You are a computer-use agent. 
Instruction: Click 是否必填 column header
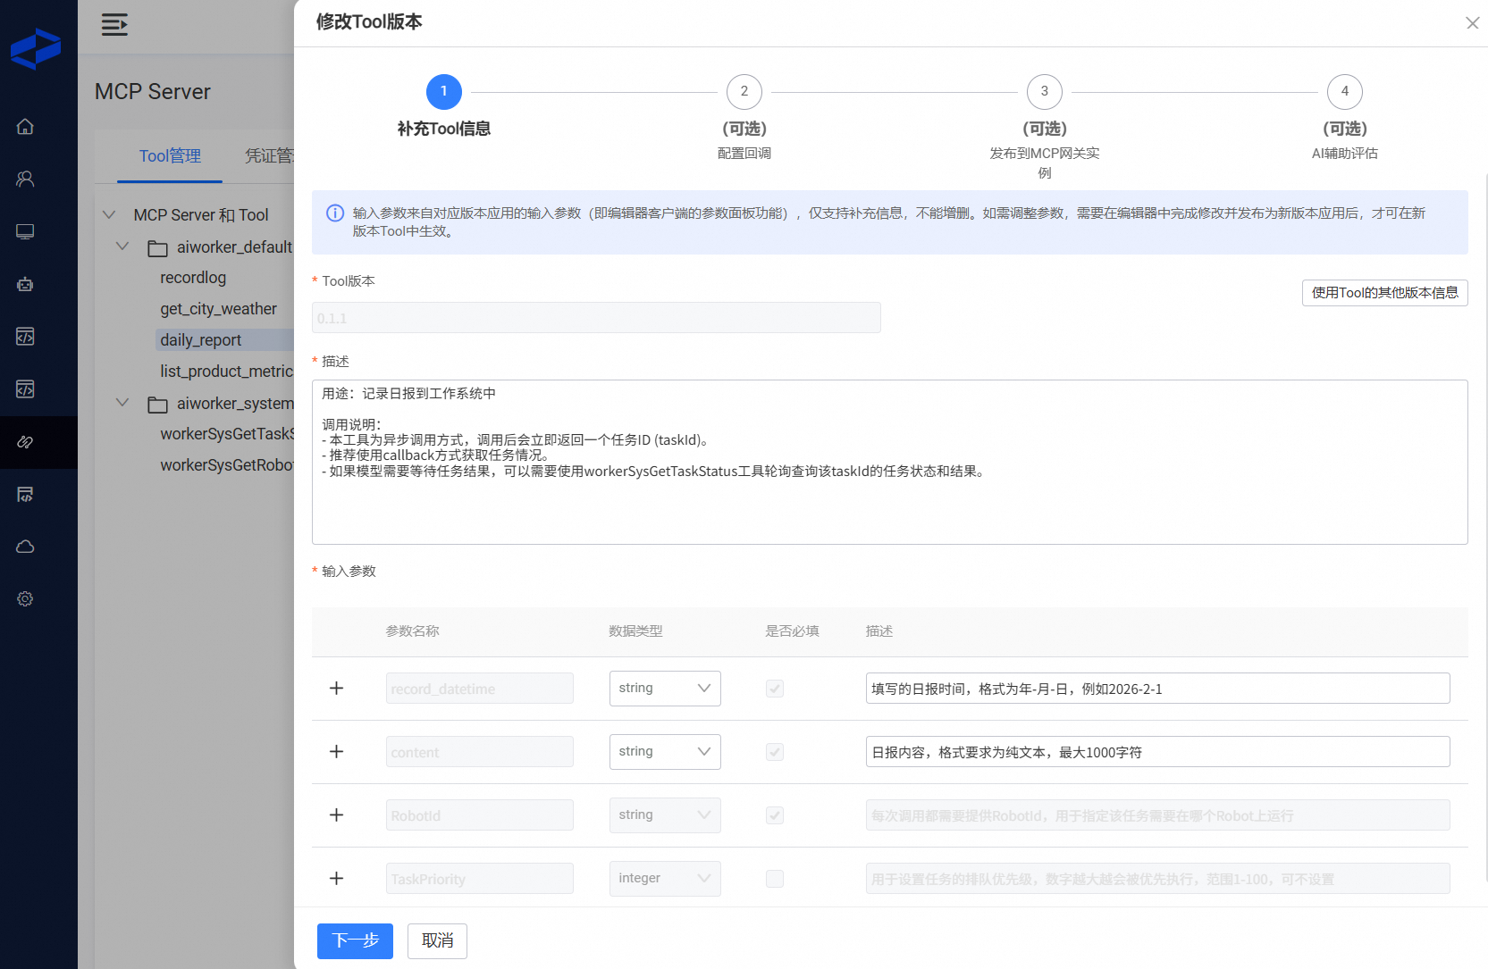coord(792,631)
